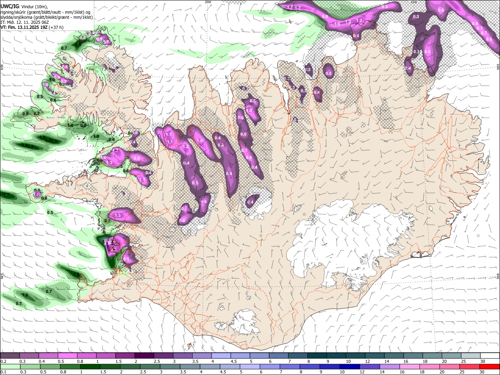Click the 15W longitude label
The width and height of the screenshot is (500, 375).
click(x=414, y=2)
